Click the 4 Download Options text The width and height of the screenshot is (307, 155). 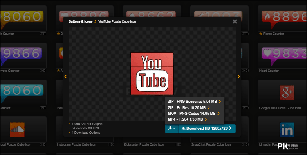pos(86,132)
